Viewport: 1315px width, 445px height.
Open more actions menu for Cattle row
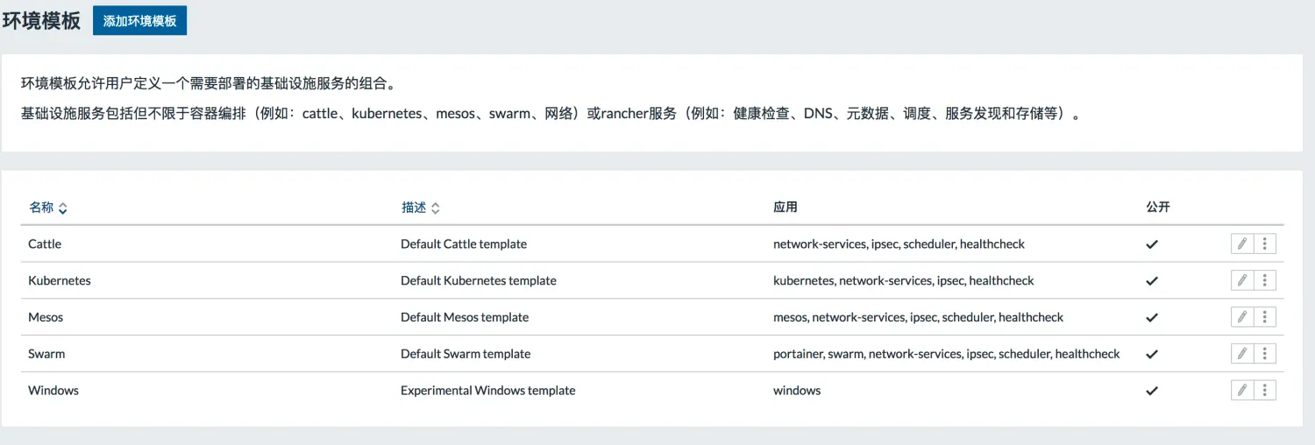click(1265, 244)
